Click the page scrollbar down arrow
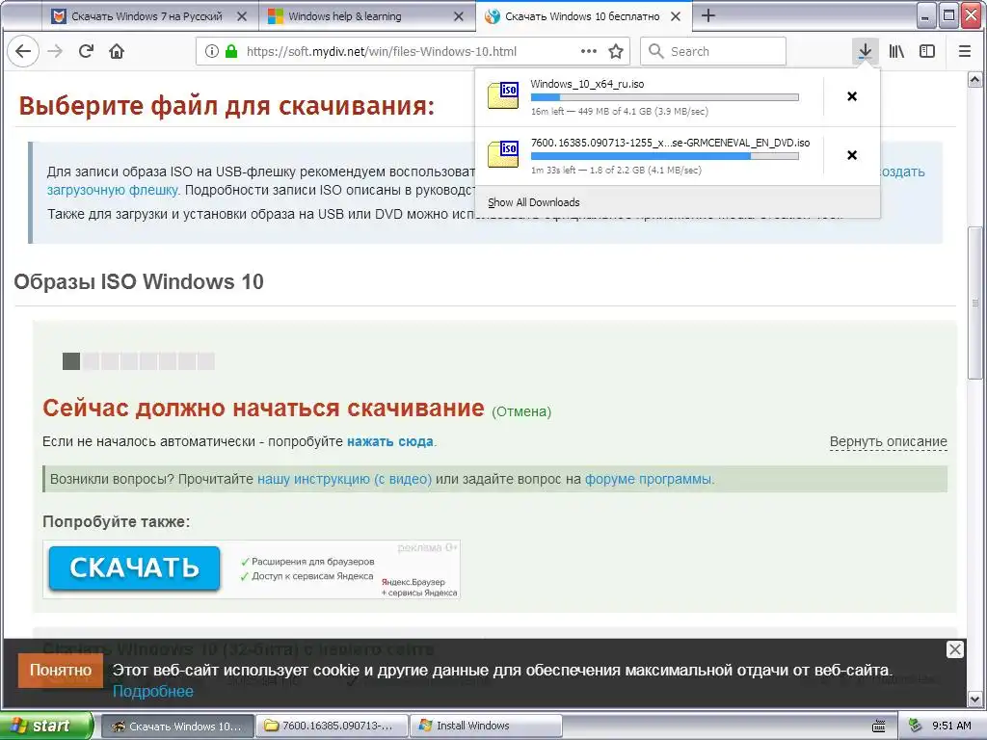This screenshot has height=740, width=987. (974, 699)
